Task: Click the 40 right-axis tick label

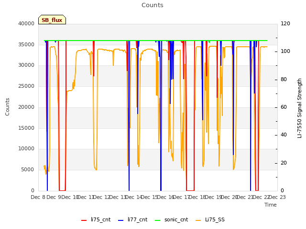Action: click(x=284, y=135)
